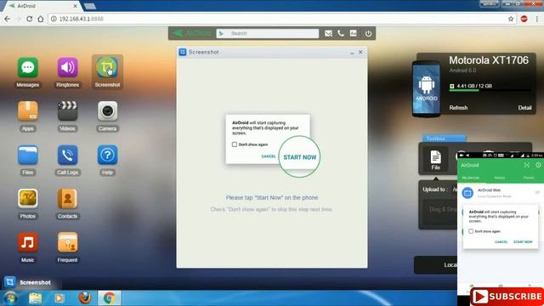Open the Ringtones app icon
544x306 pixels.
[68, 68]
